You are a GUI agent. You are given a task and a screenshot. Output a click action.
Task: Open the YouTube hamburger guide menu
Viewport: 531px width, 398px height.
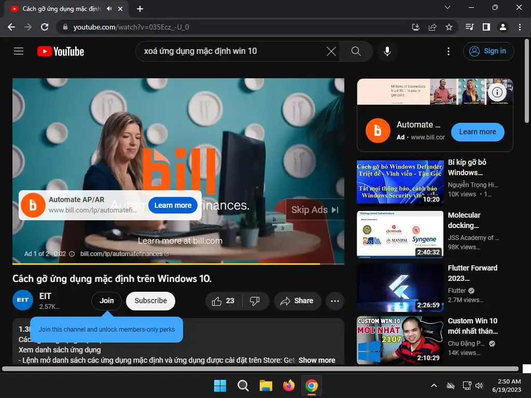tap(19, 51)
